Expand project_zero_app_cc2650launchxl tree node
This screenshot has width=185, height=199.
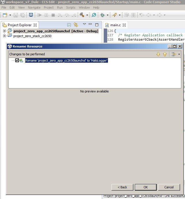(4, 31)
